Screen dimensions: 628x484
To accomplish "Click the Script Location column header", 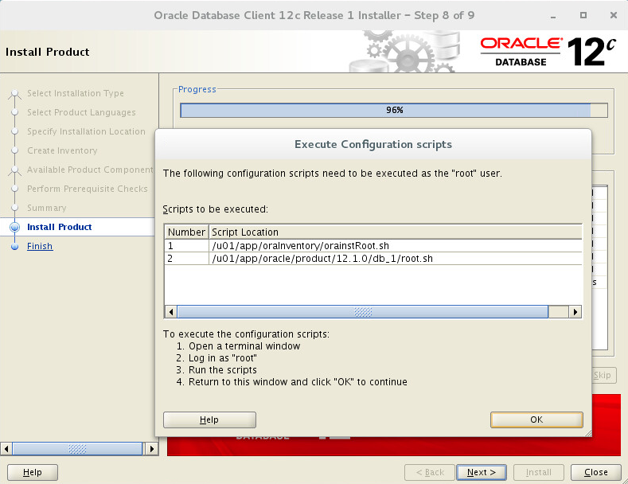I will tap(396, 232).
